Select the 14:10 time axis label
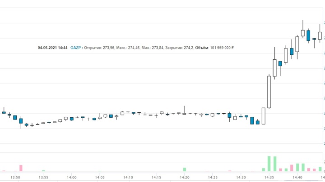Viewport: 325px width, 182px height. 128,178
